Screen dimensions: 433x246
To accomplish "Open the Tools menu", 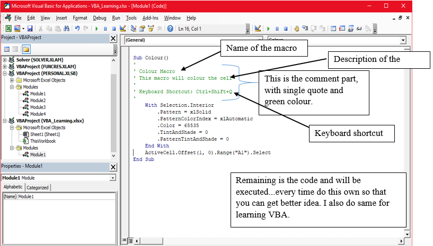I will pos(131,18).
